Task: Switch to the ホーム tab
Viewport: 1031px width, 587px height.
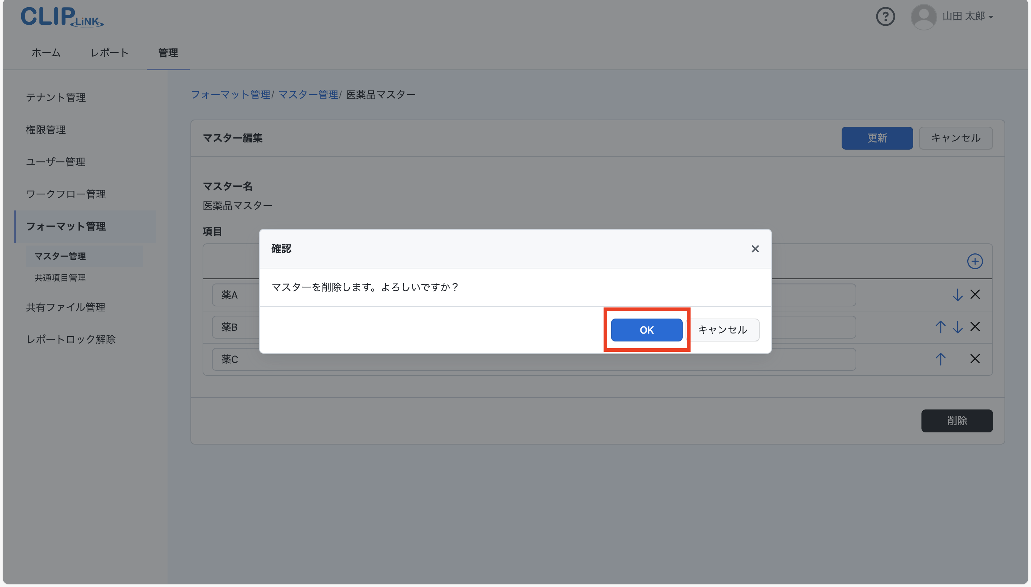Action: 45,53
